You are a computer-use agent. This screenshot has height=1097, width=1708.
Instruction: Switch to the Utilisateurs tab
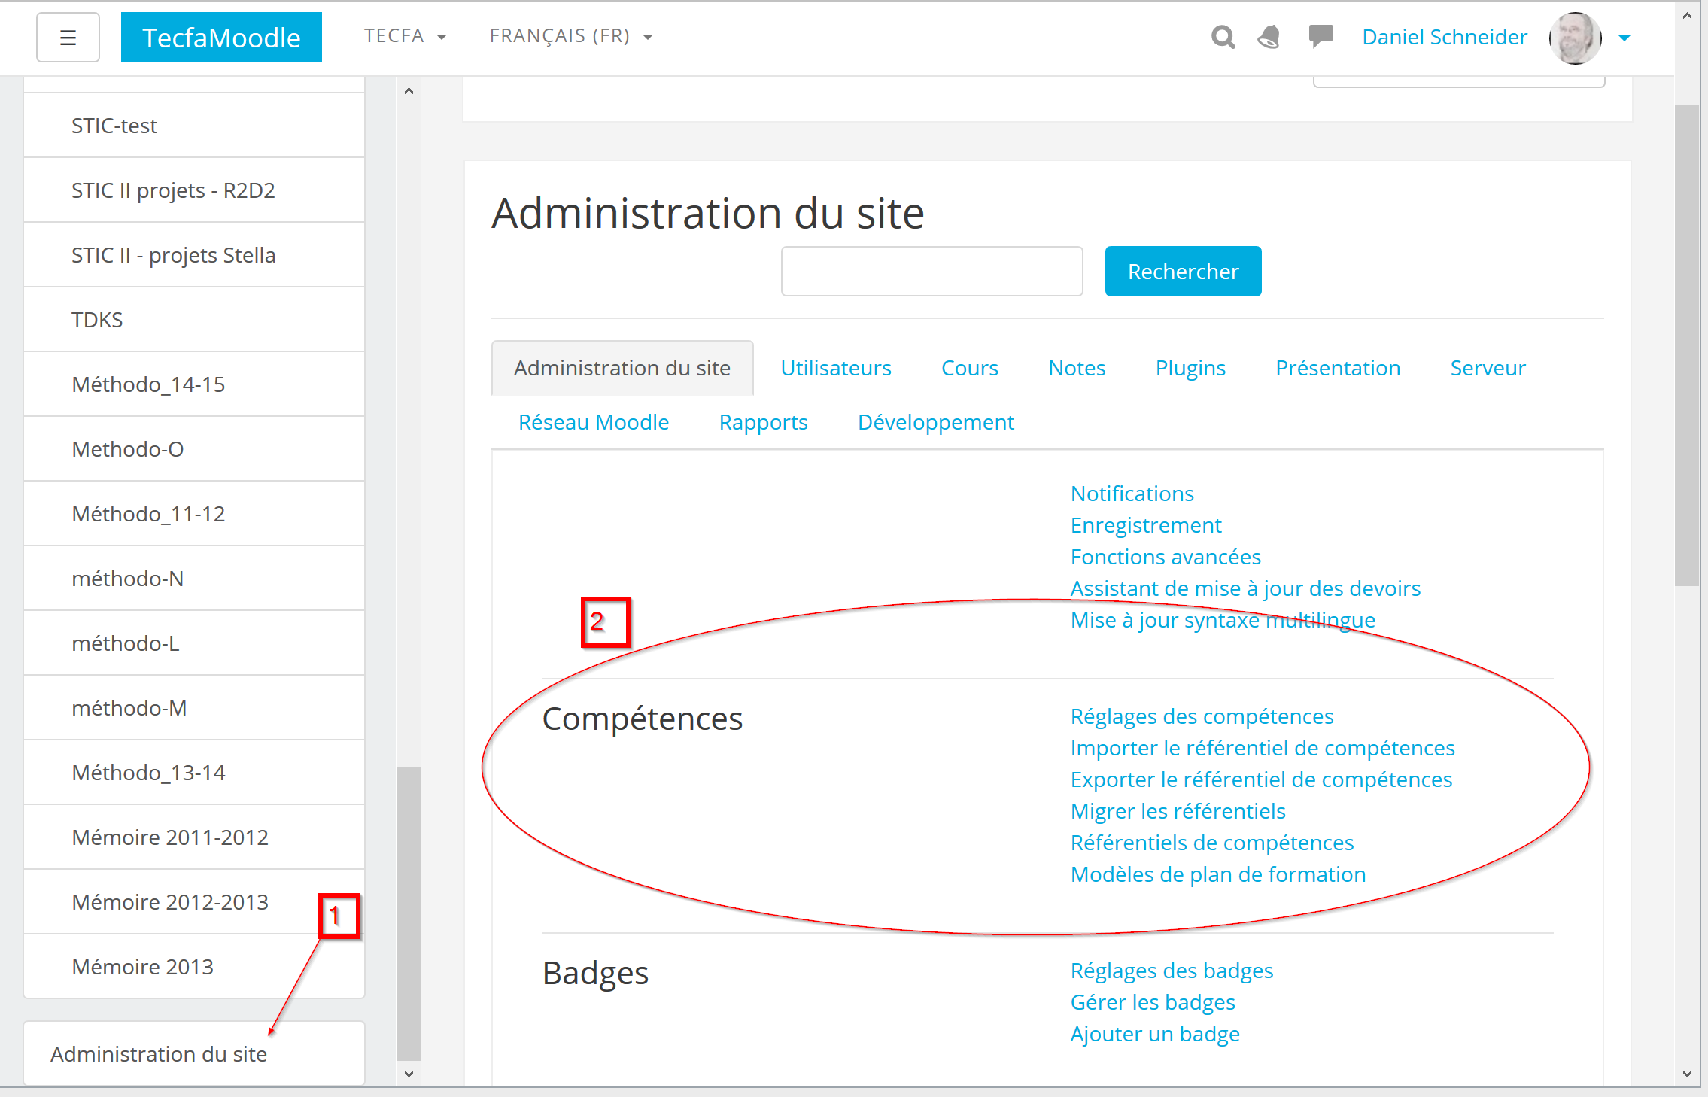pyautogui.click(x=836, y=368)
